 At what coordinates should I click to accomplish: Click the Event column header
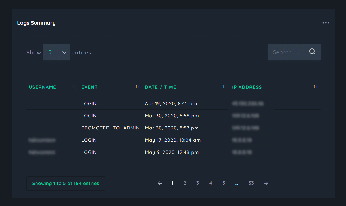tap(89, 87)
